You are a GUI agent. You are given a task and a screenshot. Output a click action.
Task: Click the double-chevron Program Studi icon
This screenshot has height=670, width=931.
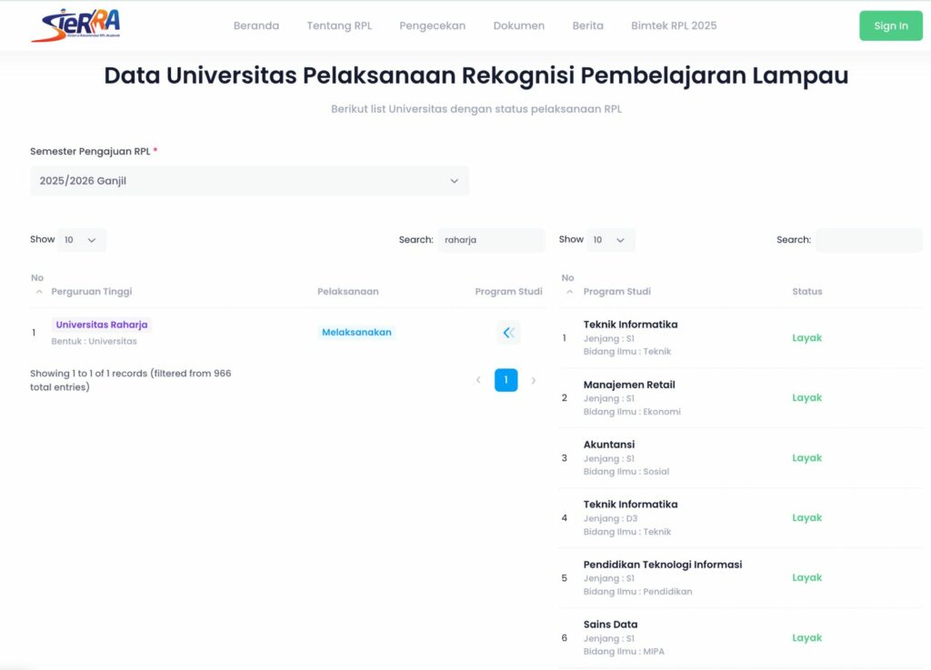508,333
